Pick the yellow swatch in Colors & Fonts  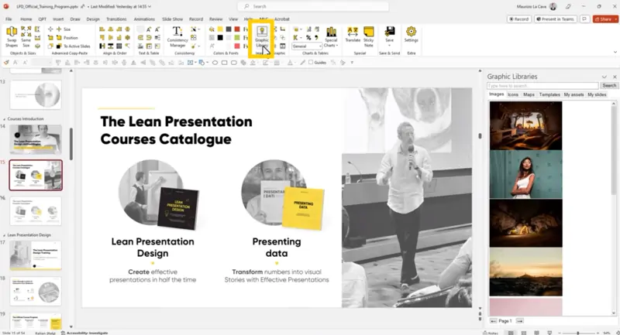click(x=220, y=29)
